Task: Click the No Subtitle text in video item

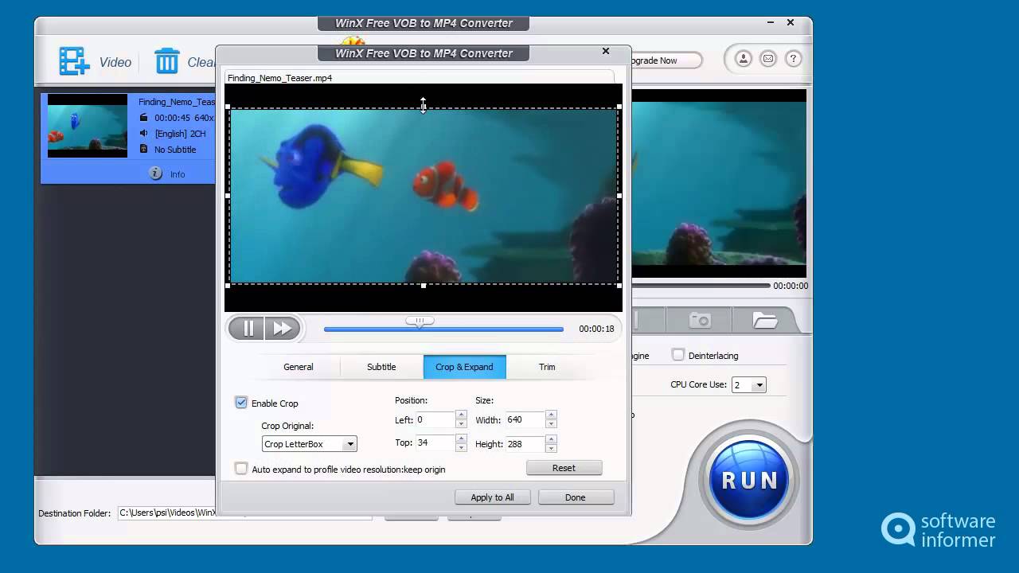Action: coord(175,150)
